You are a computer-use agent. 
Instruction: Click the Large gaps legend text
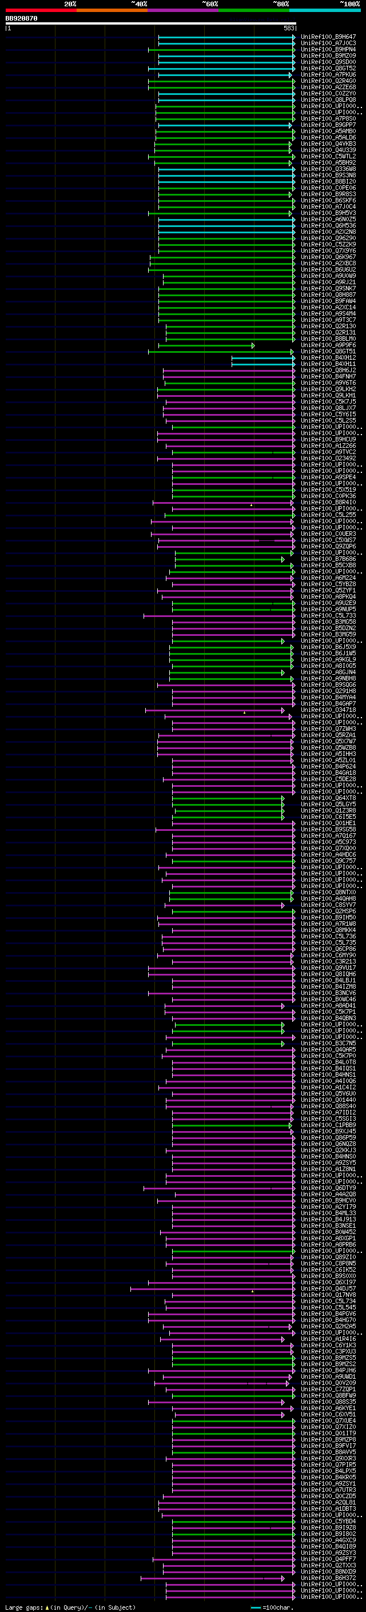[x=70, y=1607]
